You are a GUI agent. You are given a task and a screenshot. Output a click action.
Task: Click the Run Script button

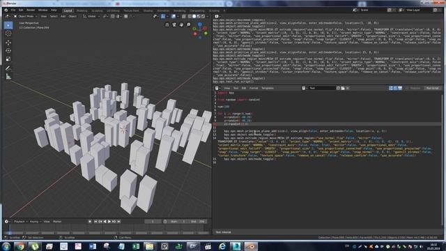432,89
